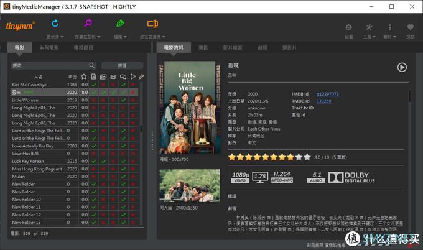Select the New Folder 13 row
This screenshot has height=250, width=423.
[x=75, y=223]
